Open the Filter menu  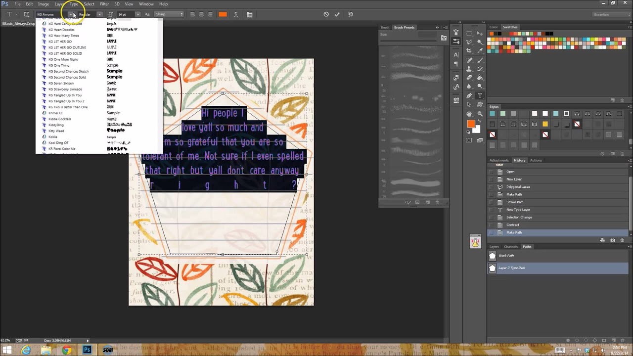click(104, 4)
